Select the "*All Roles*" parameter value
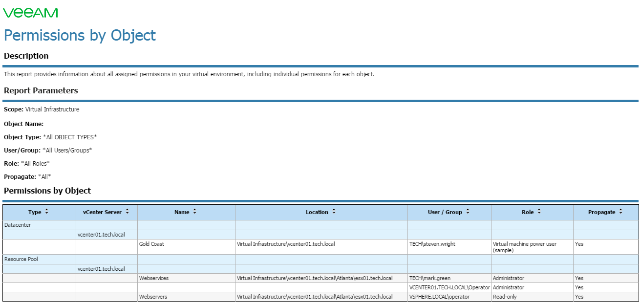 pyautogui.click(x=35, y=163)
